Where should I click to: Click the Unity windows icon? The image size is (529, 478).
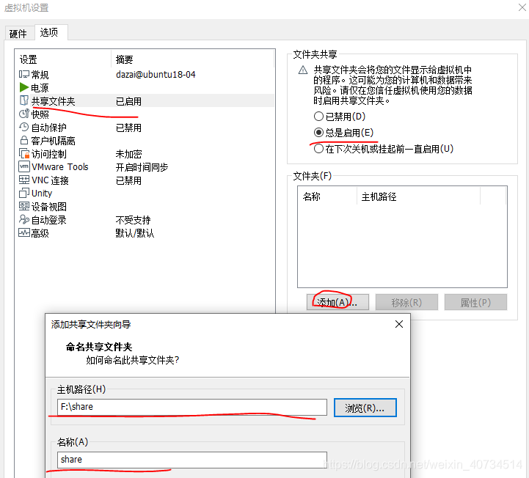pos(24,193)
